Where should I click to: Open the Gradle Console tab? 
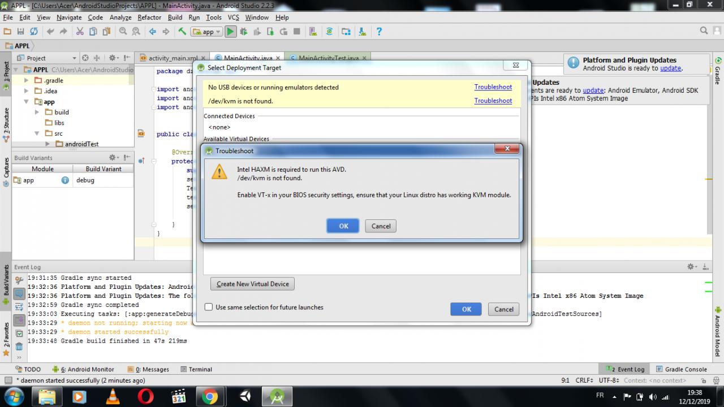[x=682, y=369]
